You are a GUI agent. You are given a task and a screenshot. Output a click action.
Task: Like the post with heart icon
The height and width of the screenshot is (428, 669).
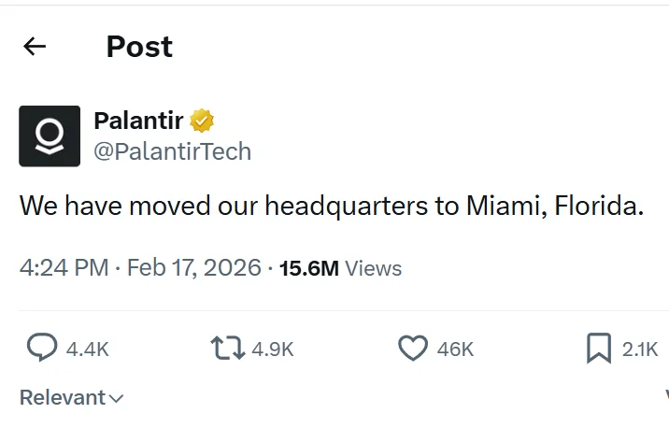(x=413, y=349)
